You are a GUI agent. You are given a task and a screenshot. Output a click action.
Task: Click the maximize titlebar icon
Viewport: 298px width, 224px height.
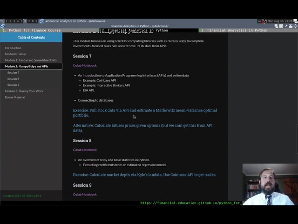coord(281,26)
